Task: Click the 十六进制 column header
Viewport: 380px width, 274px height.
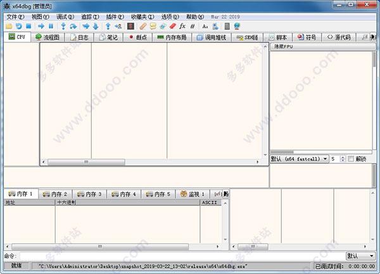Action: (128, 202)
